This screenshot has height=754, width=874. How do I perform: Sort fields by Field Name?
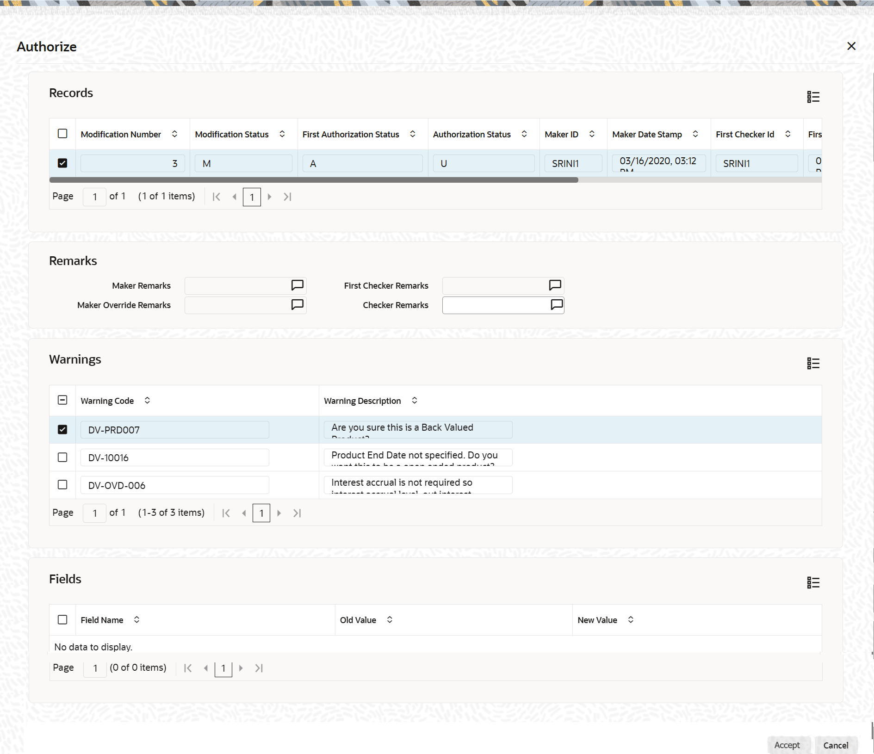(137, 620)
